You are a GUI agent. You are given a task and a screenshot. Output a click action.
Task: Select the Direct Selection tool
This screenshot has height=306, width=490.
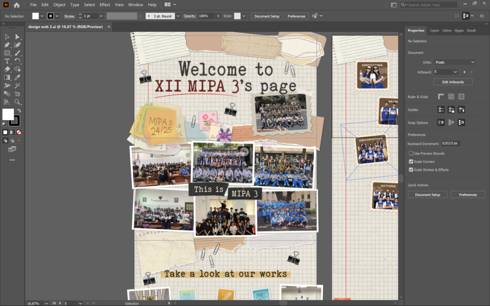pos(17,37)
